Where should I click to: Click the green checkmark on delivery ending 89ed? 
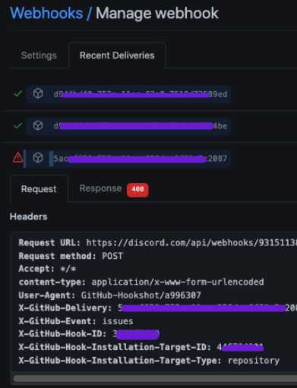click(x=17, y=94)
